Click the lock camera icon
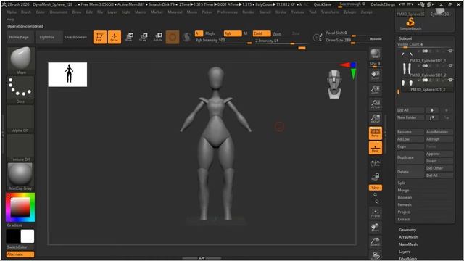464x261 pixels. tap(376, 177)
